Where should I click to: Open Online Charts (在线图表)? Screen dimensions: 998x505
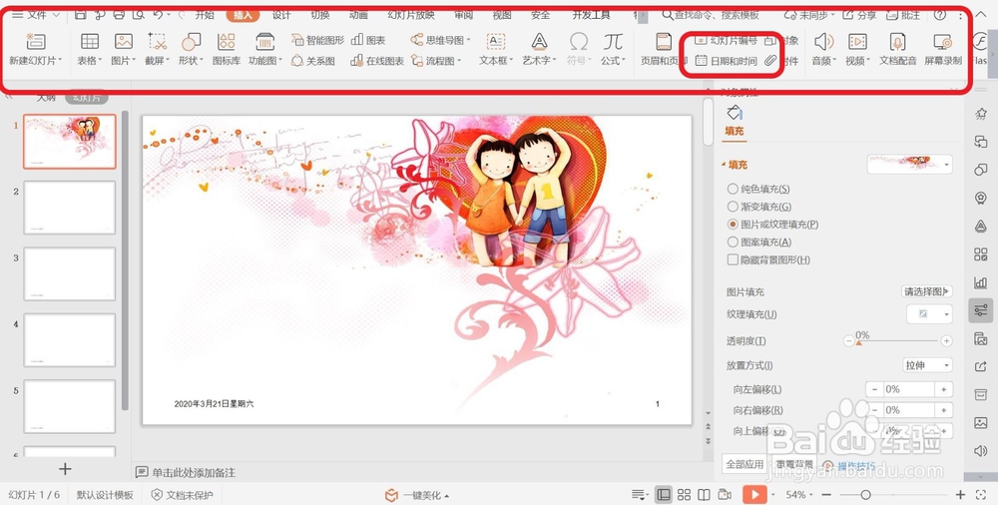point(377,61)
